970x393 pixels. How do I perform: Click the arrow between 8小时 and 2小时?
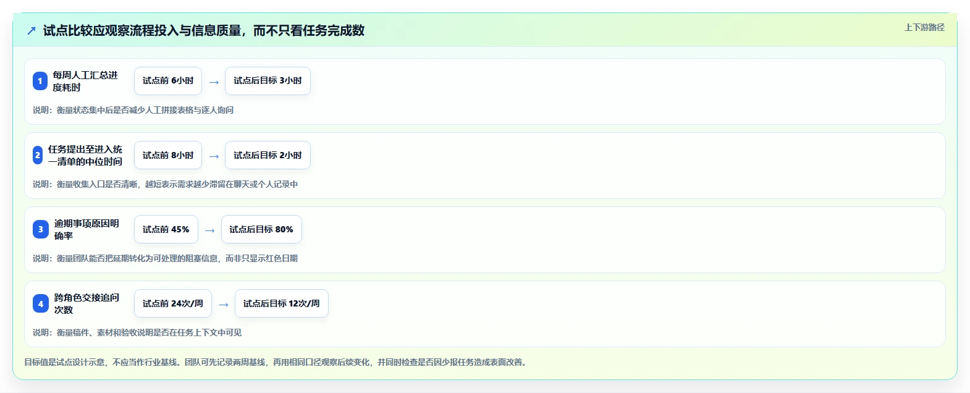(214, 156)
